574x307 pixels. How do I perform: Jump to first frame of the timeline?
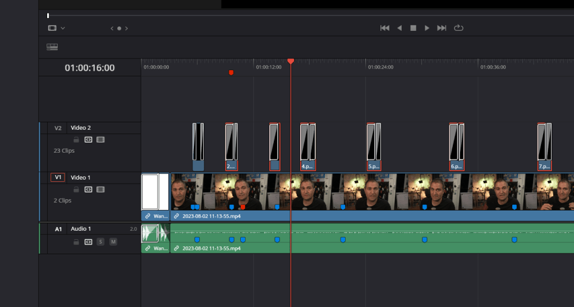click(x=384, y=28)
